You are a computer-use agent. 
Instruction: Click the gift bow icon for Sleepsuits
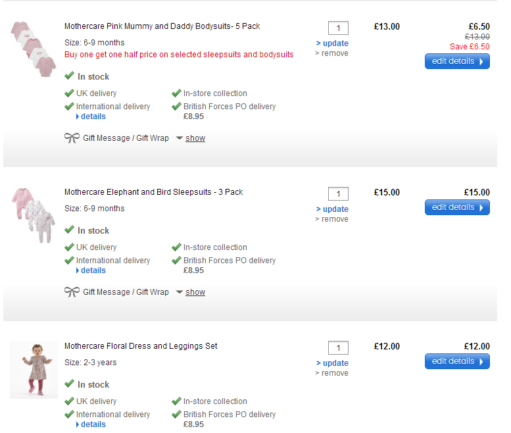point(72,292)
